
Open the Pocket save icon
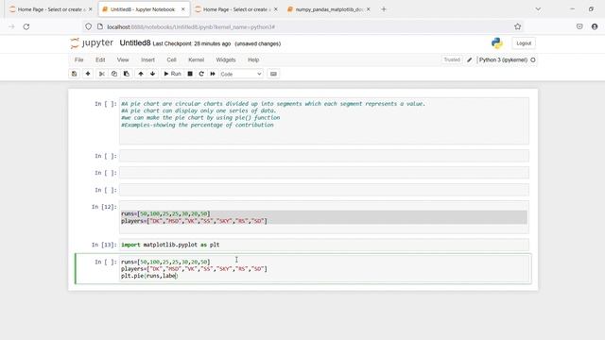pyautogui.click(x=579, y=26)
